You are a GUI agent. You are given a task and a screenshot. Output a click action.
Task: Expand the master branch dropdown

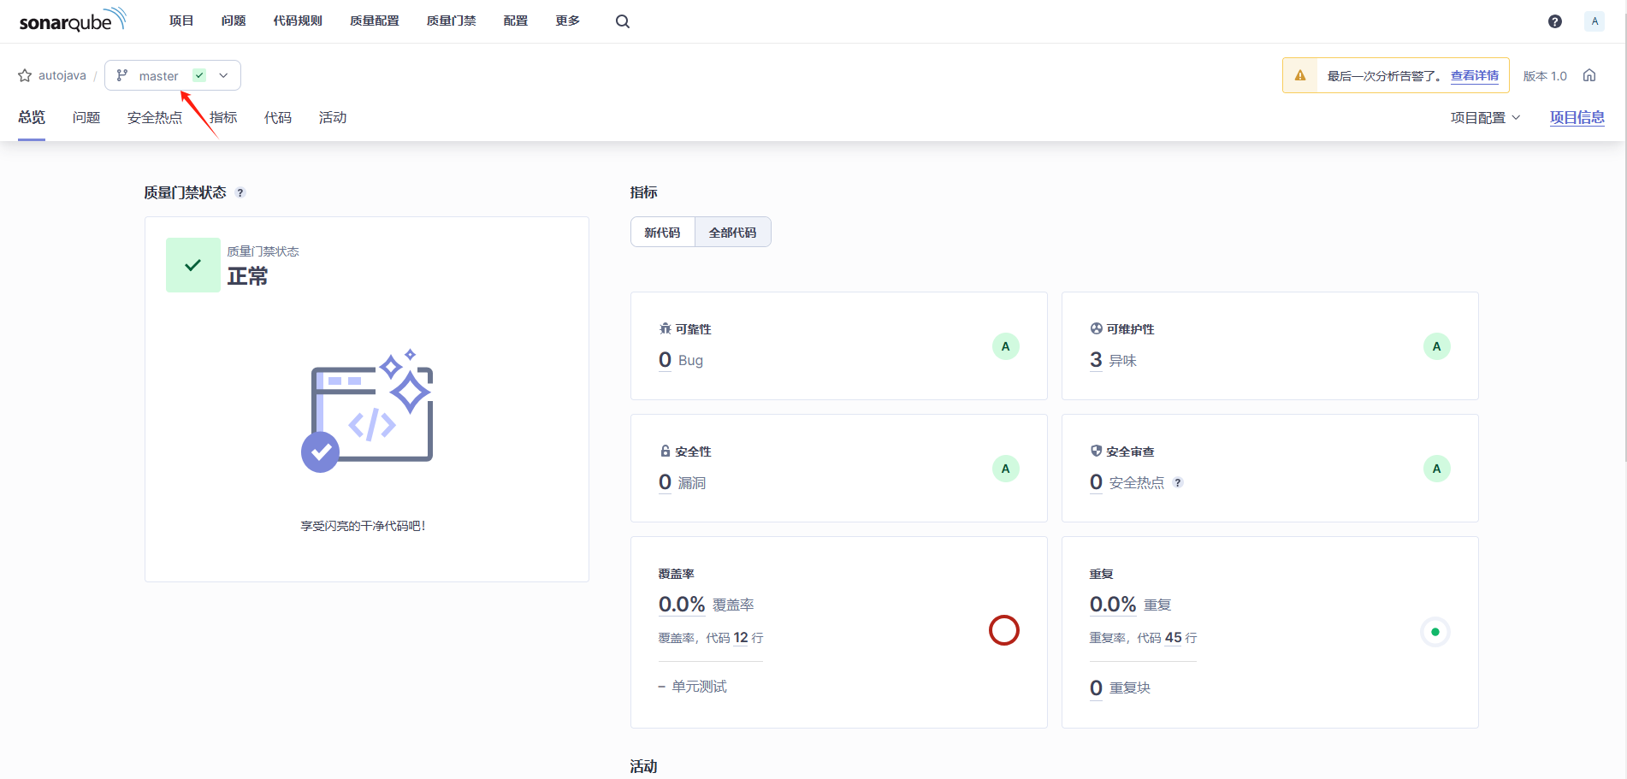pyautogui.click(x=173, y=75)
